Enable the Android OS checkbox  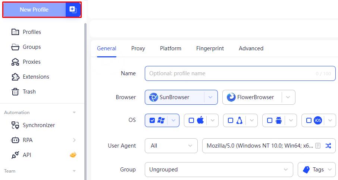click(270, 120)
